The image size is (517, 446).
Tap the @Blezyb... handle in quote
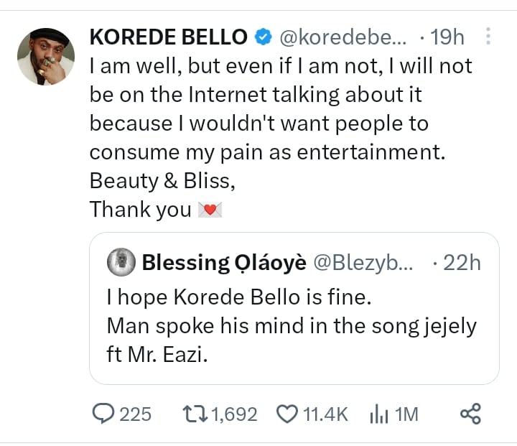coord(363,263)
